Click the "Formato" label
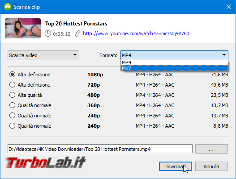 108,55
